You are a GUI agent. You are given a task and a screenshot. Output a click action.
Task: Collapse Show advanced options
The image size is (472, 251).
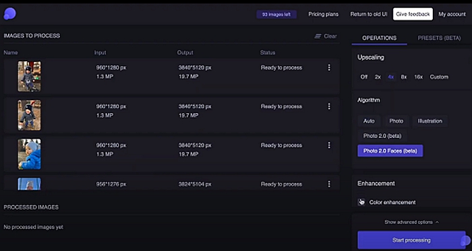[411, 222]
